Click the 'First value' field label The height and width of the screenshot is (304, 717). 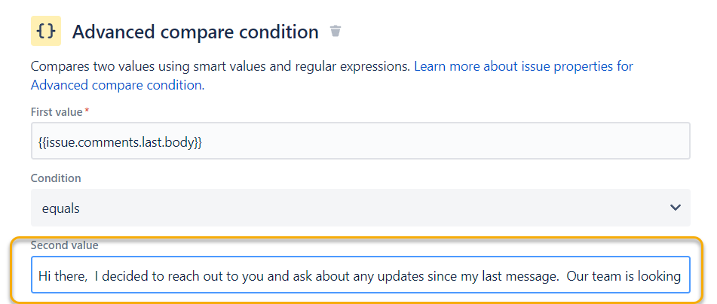coord(57,111)
